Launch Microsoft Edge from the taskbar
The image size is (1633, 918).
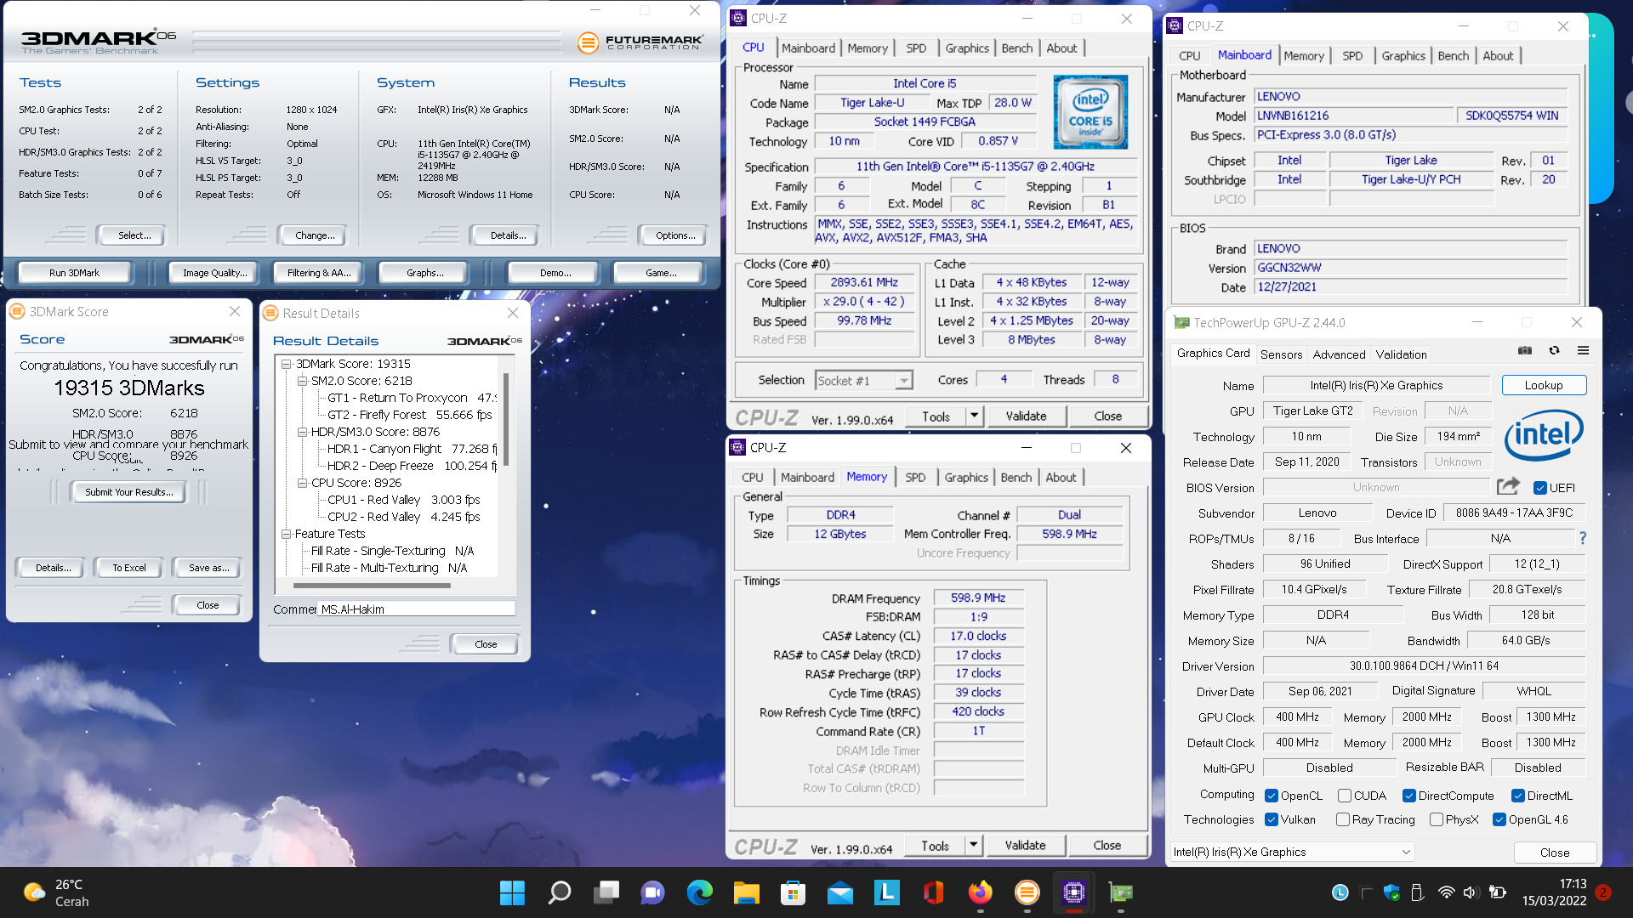pyautogui.click(x=700, y=892)
